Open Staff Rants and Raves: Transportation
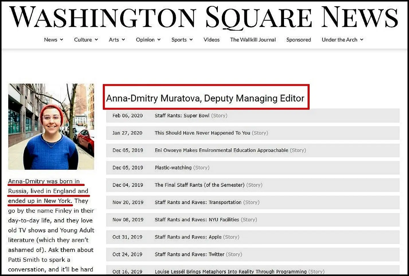 pos(198,202)
